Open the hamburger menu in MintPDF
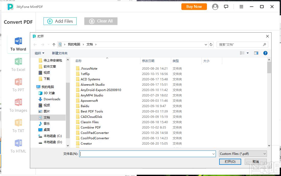 (x=241, y=7)
